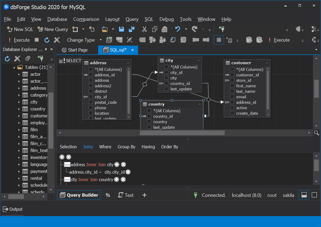Switch to the Start Page tab
This screenshot has height=227, width=321.
77,50
